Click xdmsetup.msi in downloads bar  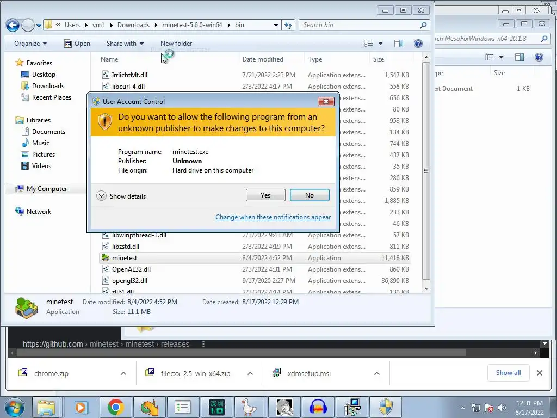tap(309, 373)
